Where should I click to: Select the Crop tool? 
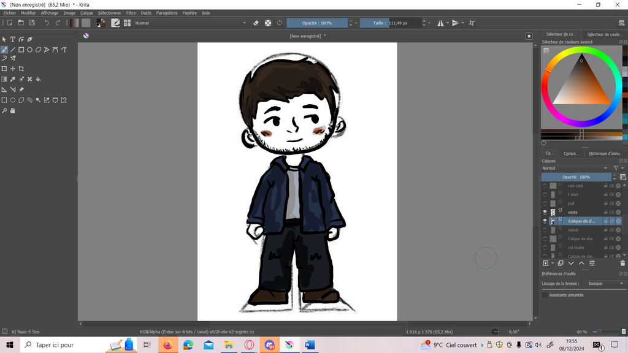(x=21, y=69)
